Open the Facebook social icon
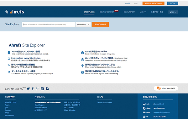This screenshot has height=119, width=188. coord(33,89)
